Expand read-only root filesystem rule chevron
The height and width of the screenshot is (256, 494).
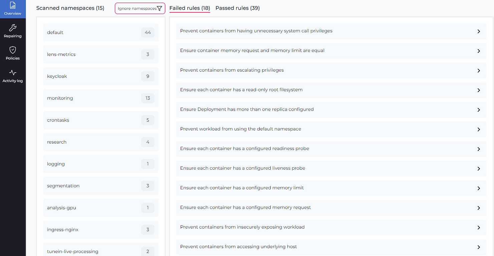coord(479,90)
